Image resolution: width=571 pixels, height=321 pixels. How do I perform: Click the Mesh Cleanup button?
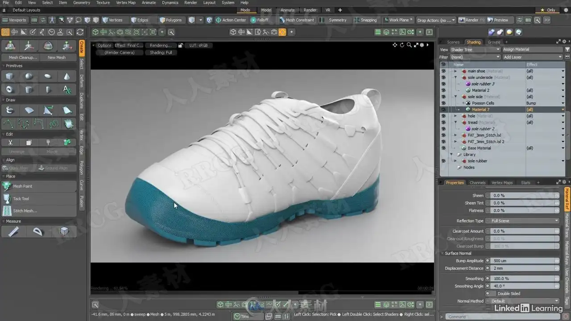point(23,58)
